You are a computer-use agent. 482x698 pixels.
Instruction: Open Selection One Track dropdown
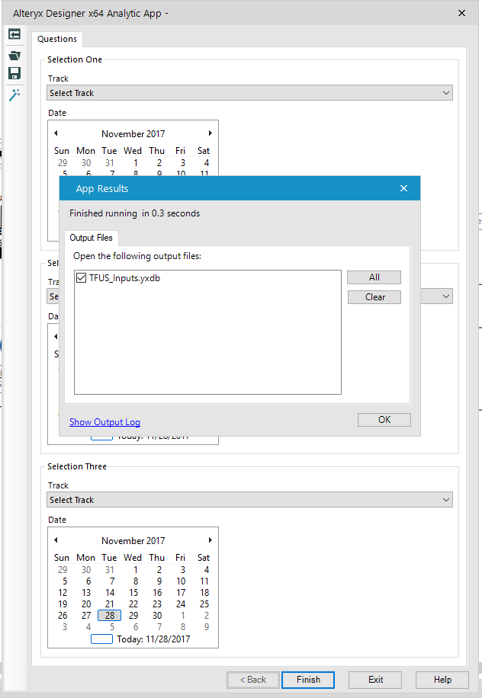point(249,93)
